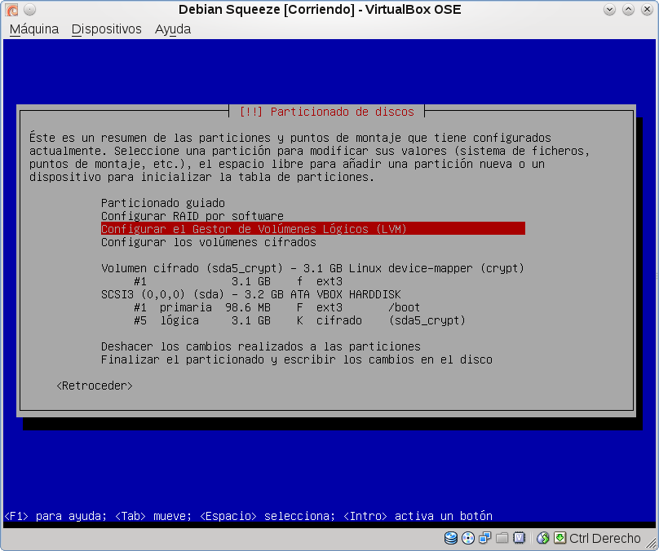Select Particionado guiado option

click(162, 203)
